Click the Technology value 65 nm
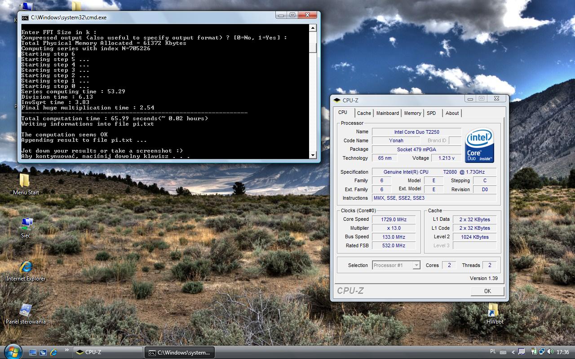The height and width of the screenshot is (359, 575). tap(385, 158)
